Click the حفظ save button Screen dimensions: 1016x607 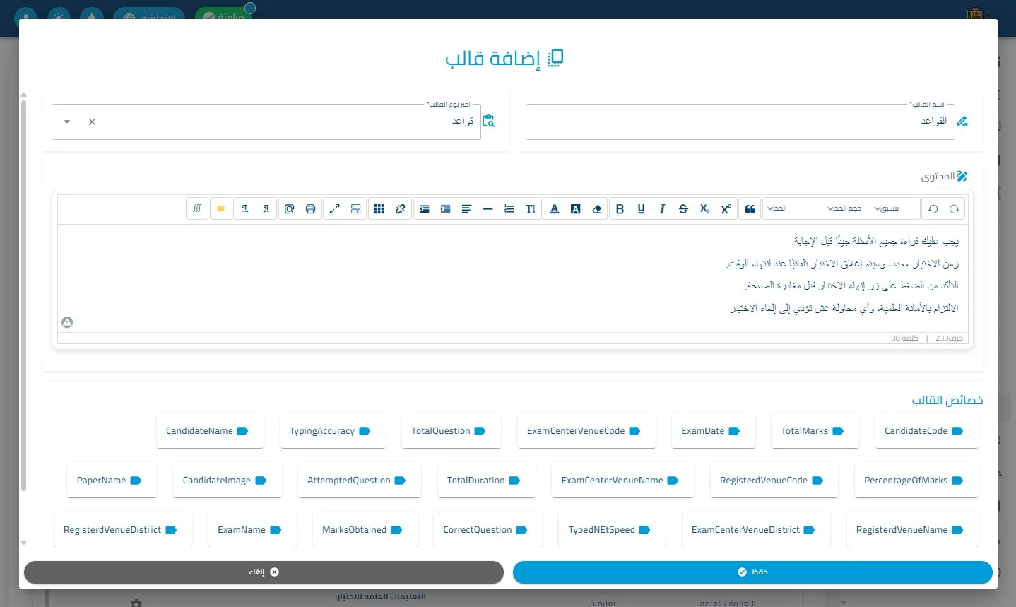(752, 572)
